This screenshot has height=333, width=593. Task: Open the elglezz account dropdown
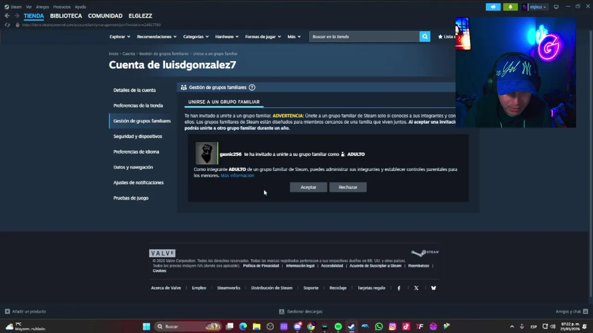pyautogui.click(x=538, y=7)
